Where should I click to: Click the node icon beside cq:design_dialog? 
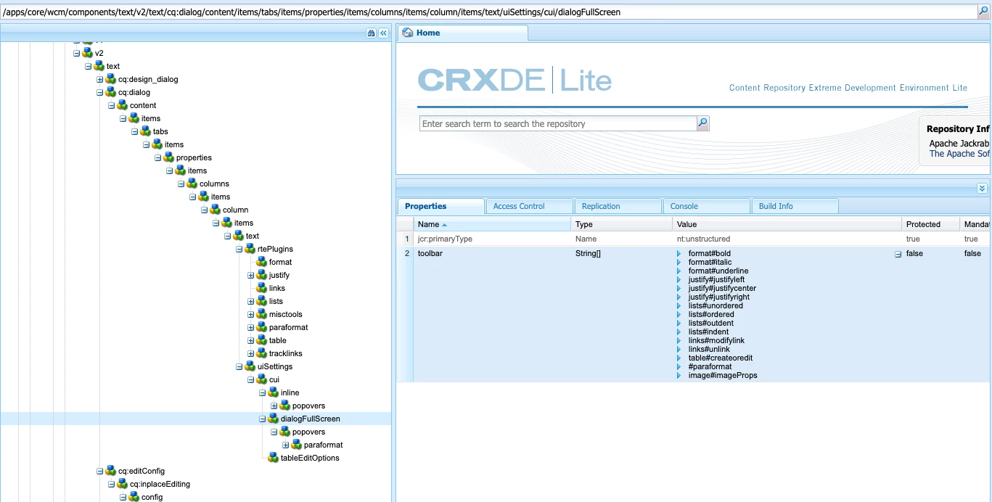click(110, 79)
